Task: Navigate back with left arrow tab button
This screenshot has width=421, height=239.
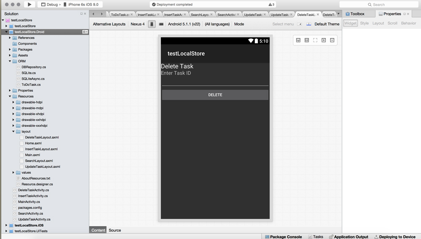Action: click(93, 14)
